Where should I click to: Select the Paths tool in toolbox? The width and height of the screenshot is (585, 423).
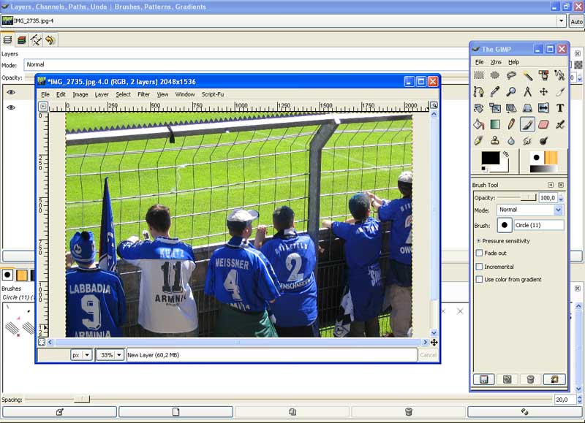[479, 91]
